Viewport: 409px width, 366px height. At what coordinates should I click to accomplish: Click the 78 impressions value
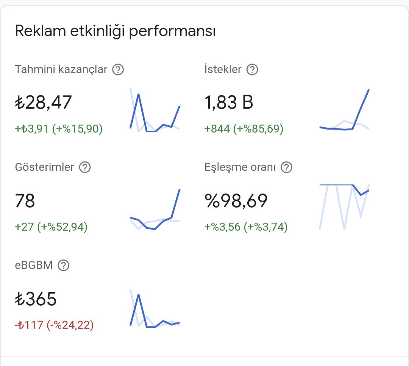[25, 200]
